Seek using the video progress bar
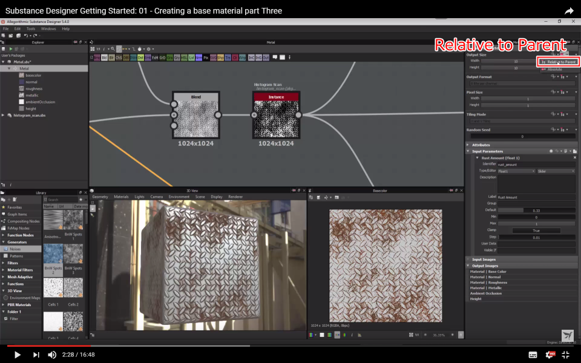 [x=290, y=346]
